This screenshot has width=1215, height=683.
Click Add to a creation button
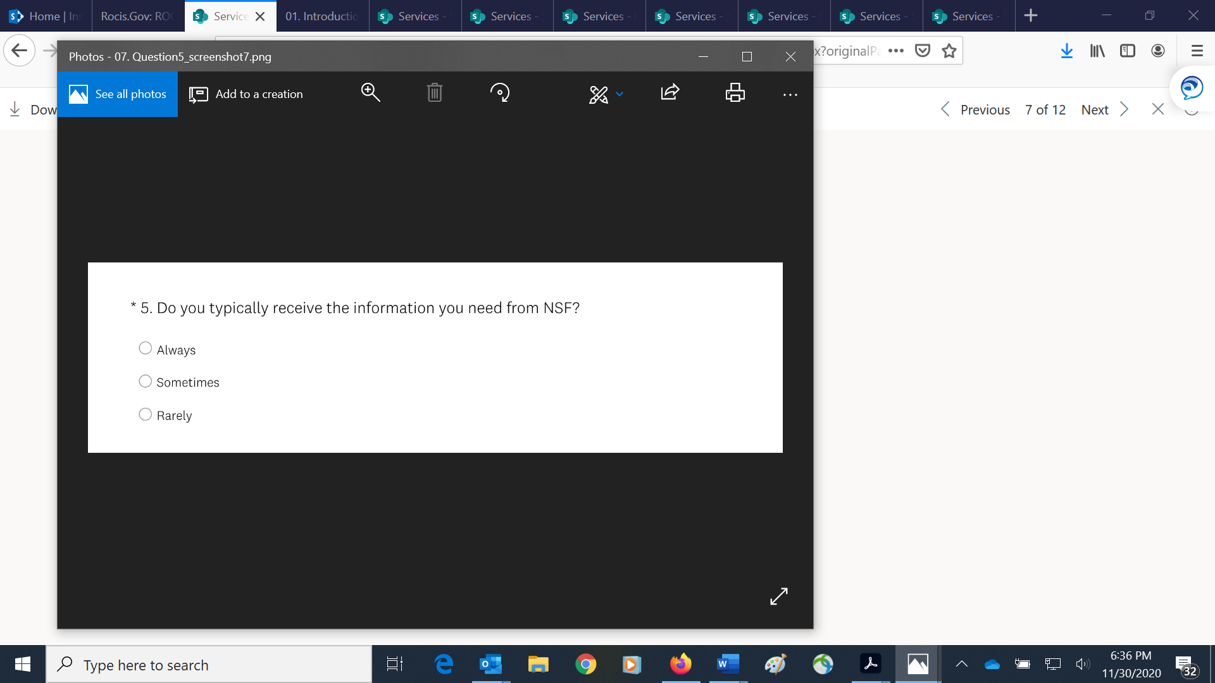click(246, 94)
